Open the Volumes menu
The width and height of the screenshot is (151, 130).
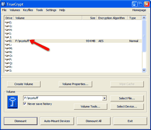[x=15, y=10]
